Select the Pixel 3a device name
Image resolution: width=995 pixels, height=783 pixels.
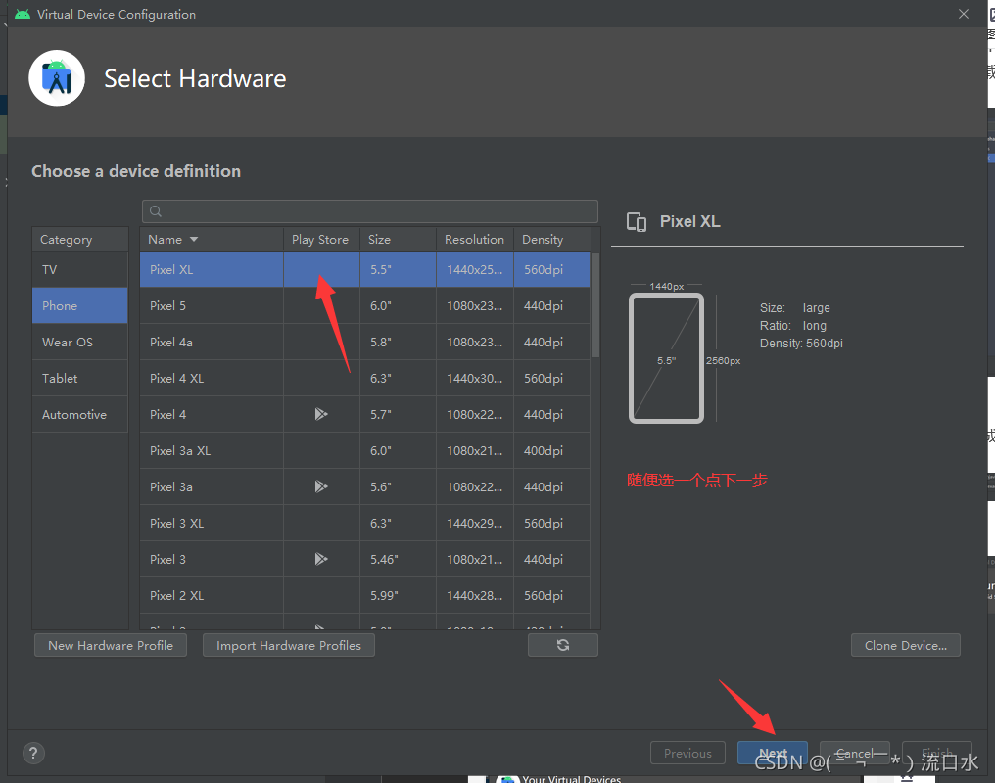tap(171, 486)
